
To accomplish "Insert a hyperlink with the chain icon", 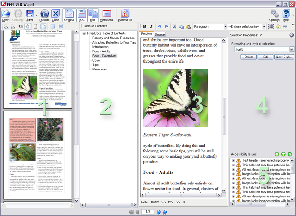I will coord(285,27).
